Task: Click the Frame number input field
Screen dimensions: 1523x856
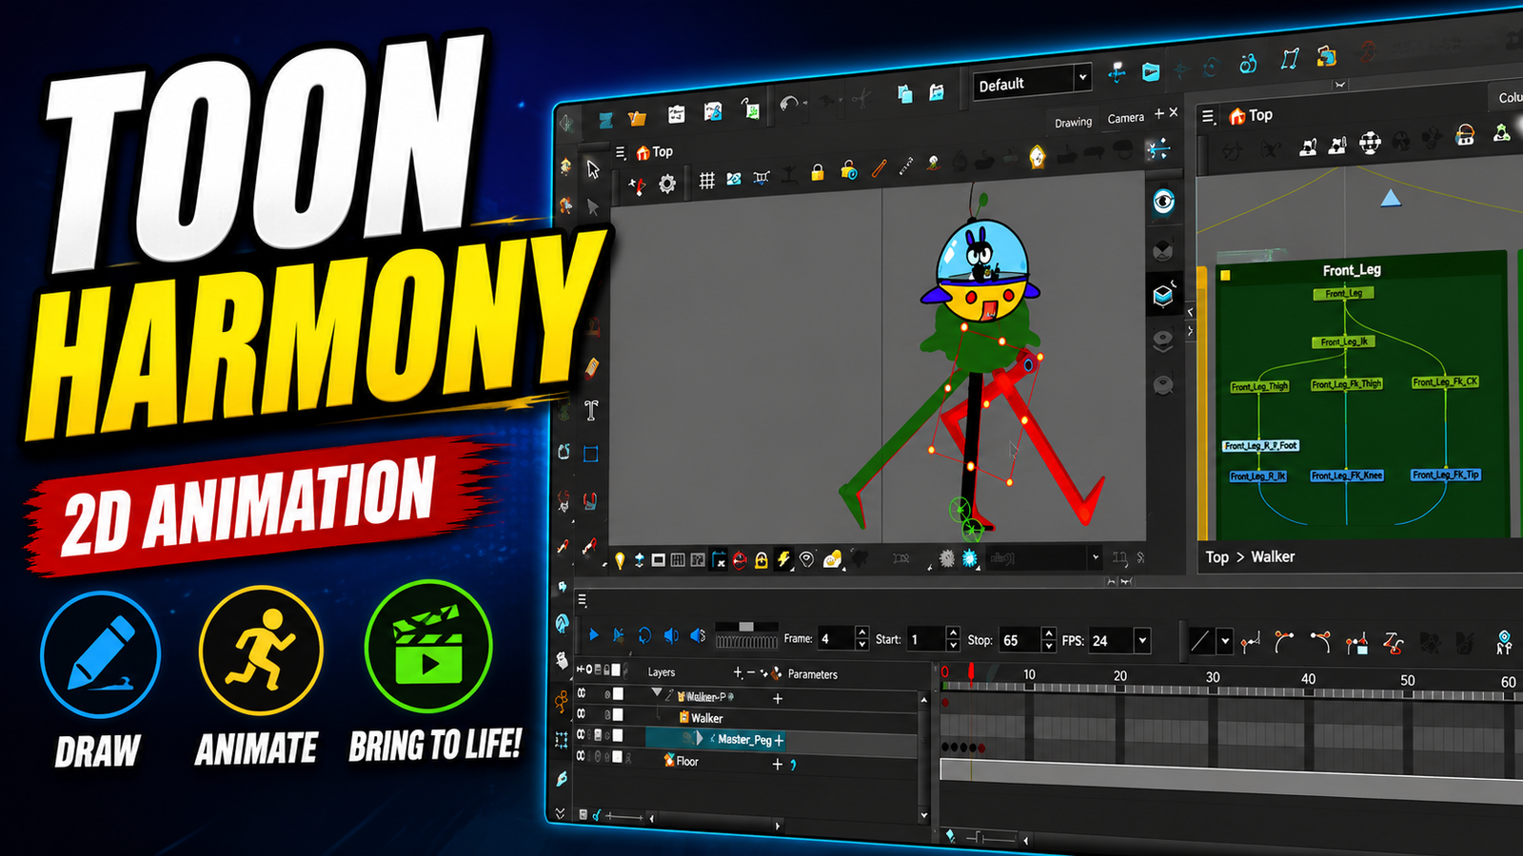Action: (836, 639)
